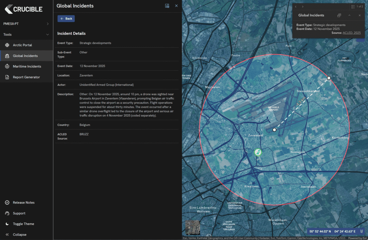The width and height of the screenshot is (368, 240).
Task: Select Maritime Incidents in the sidebar
Action: 27,67
